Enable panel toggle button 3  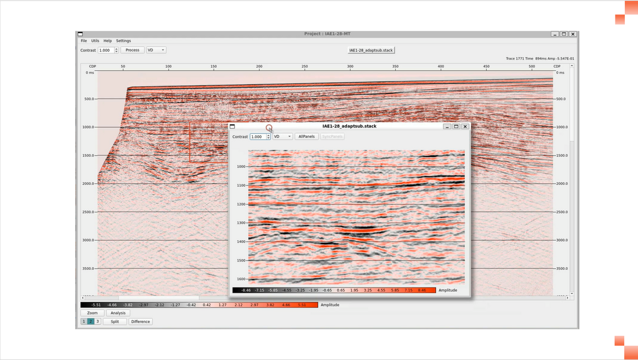pyautogui.click(x=99, y=321)
